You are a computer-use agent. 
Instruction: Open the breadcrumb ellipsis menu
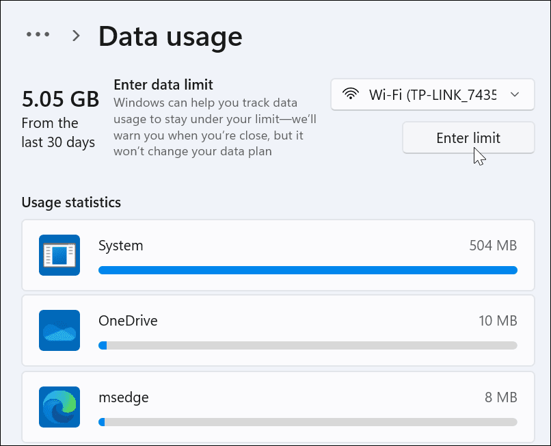(38, 34)
